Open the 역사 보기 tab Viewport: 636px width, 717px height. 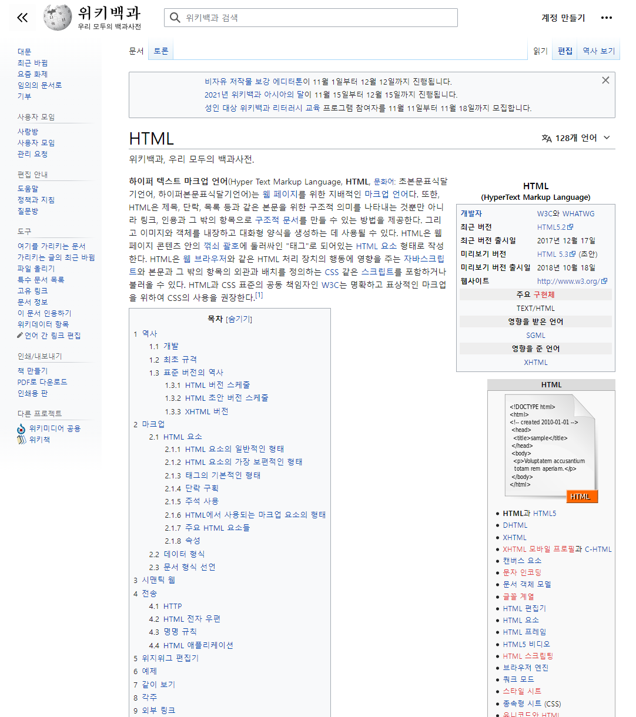click(x=598, y=51)
